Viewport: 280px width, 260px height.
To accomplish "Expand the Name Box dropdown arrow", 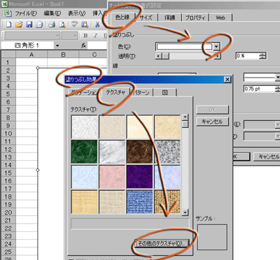I will coord(57,46).
